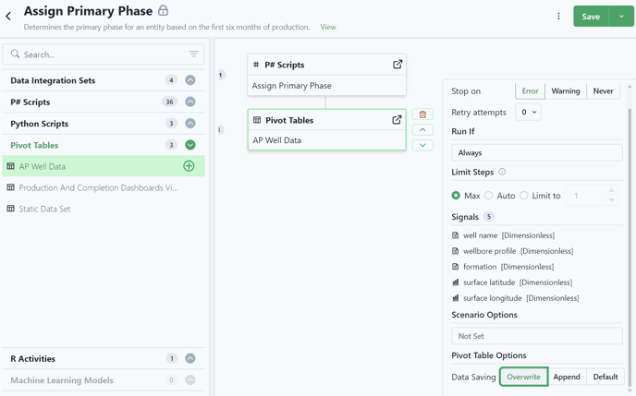The image size is (636, 396).
Task: Click the Run If Always field
Action: [x=536, y=152]
